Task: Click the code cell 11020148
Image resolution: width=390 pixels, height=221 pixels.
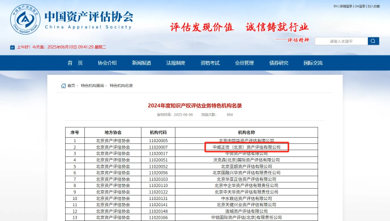Action: 158,211
